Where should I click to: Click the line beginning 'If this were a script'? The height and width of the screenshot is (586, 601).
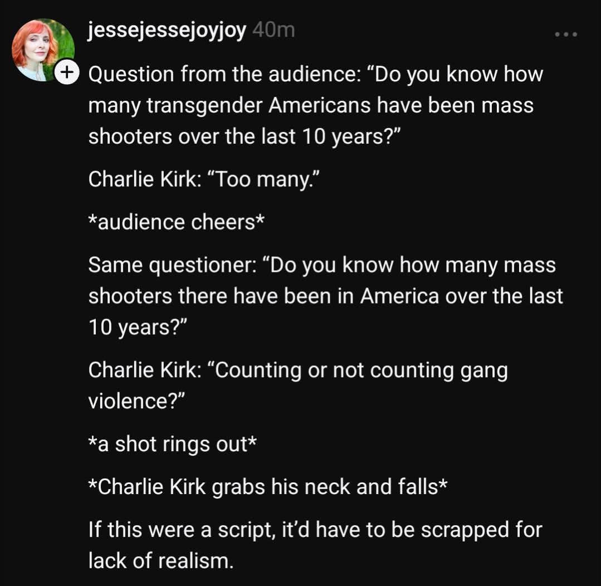(315, 530)
